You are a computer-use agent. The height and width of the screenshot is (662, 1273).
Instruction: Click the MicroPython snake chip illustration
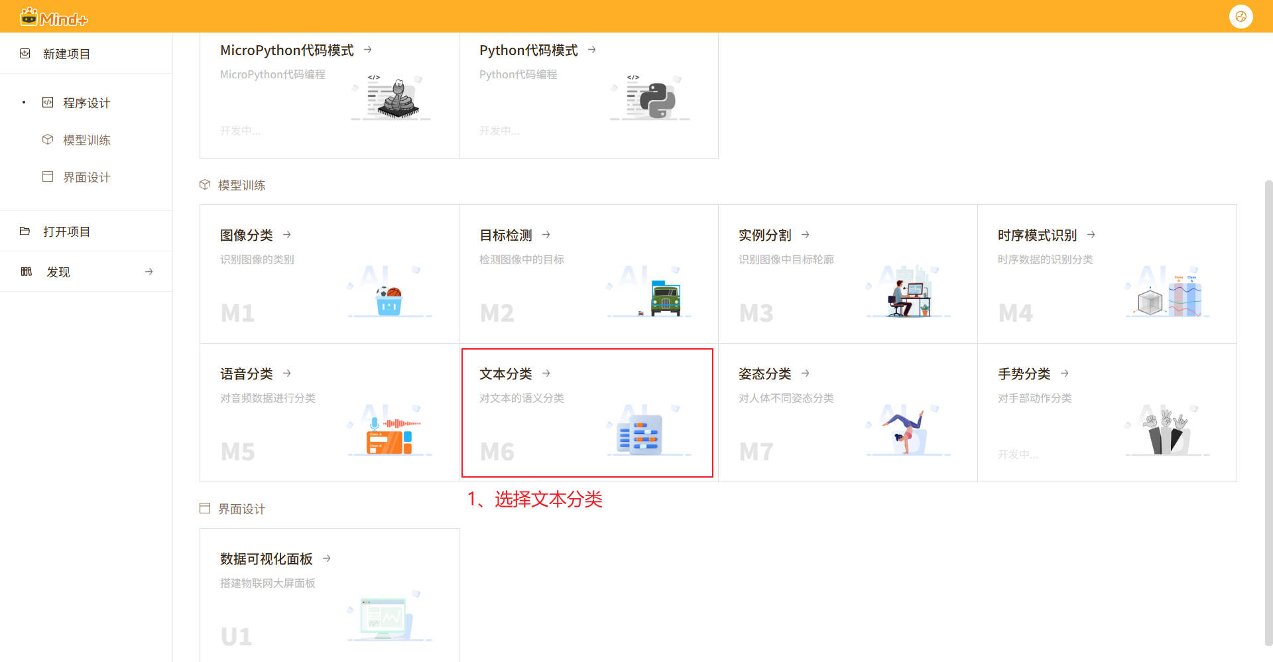point(393,98)
